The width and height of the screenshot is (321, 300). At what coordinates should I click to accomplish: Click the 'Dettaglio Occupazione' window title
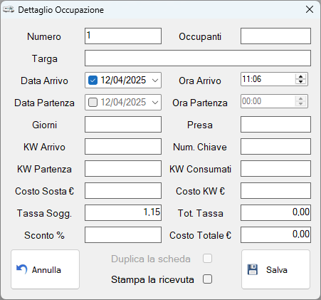[x=61, y=10]
